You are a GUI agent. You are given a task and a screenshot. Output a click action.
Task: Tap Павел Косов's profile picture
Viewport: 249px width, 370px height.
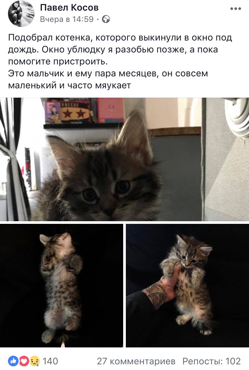click(21, 14)
